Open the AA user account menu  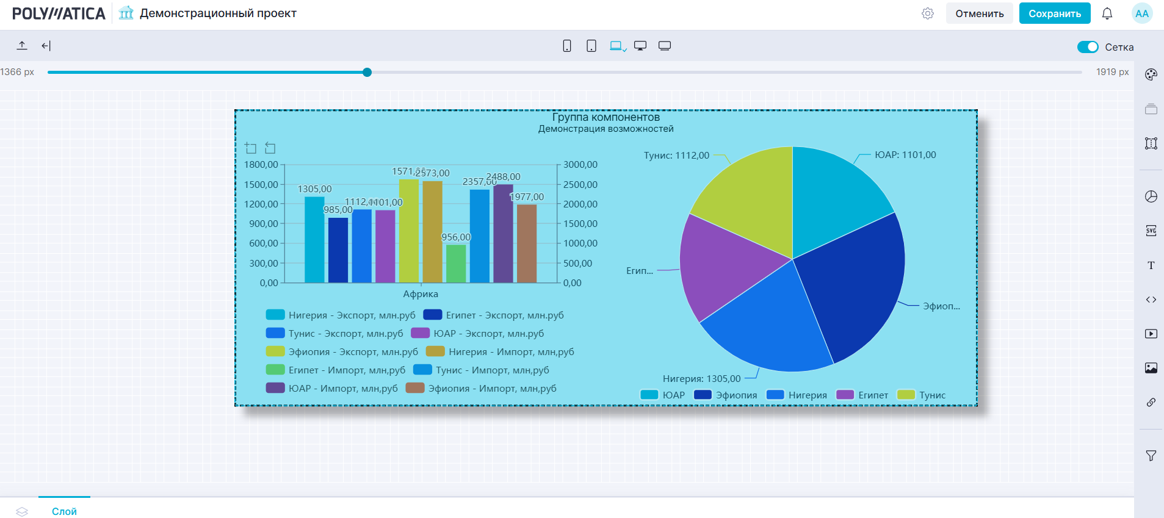(1141, 13)
